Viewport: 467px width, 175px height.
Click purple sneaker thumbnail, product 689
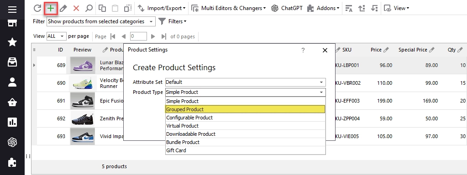83,65
